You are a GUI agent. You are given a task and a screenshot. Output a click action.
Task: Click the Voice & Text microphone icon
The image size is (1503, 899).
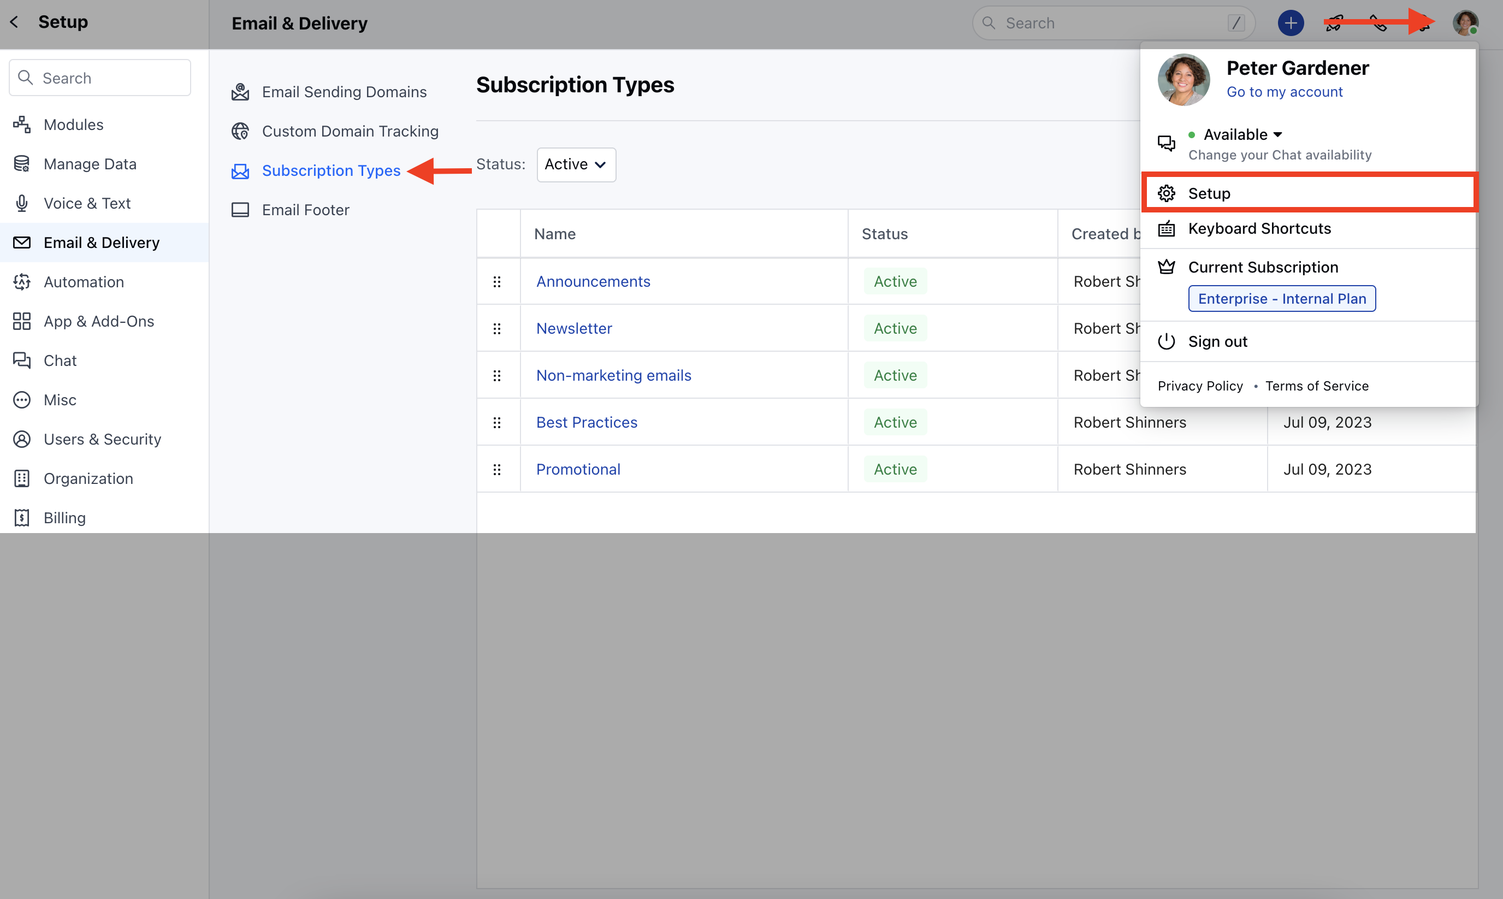click(x=22, y=204)
